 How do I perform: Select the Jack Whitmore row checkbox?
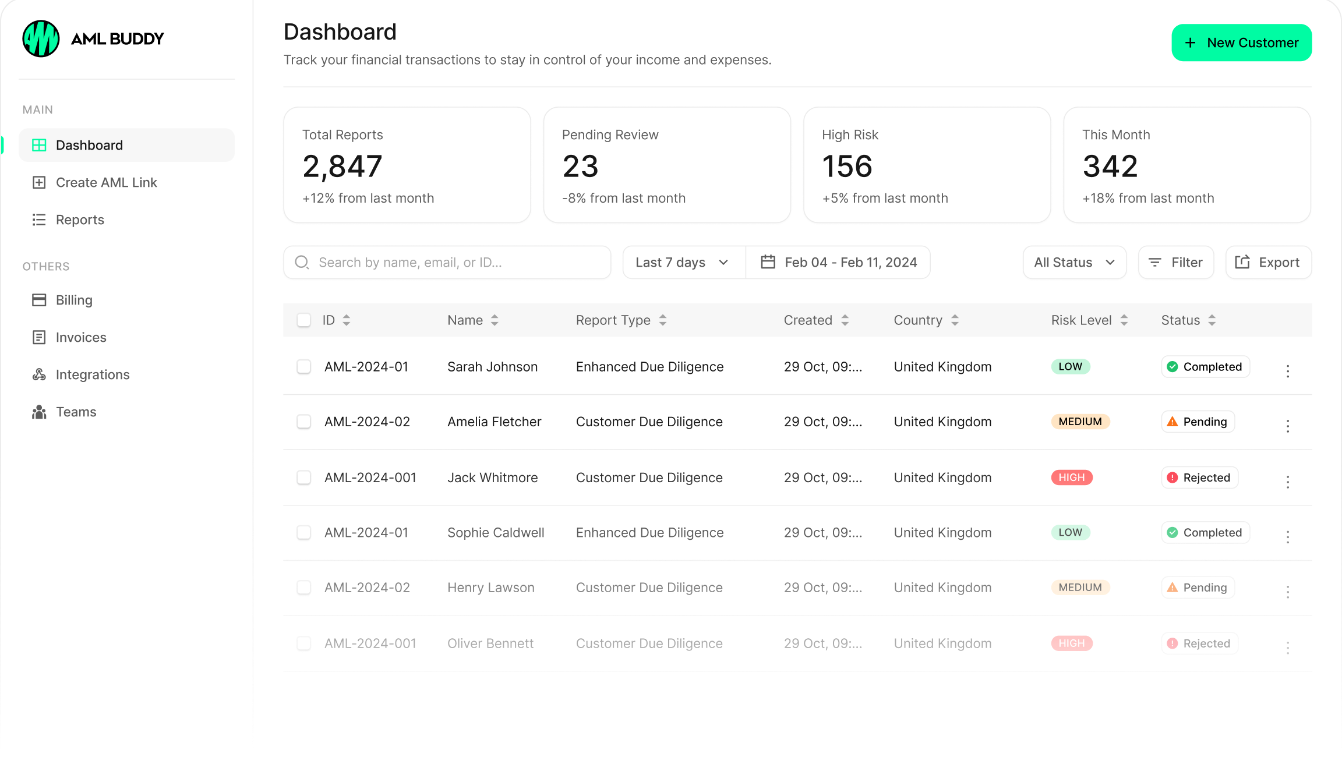click(x=303, y=477)
